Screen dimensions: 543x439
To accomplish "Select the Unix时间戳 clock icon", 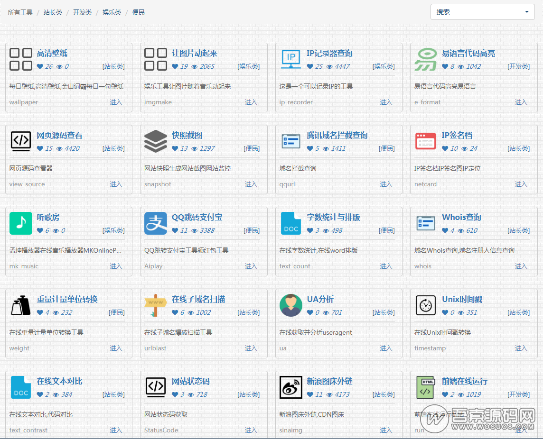I will point(426,305).
